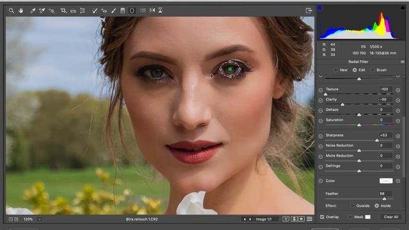Click the minus icon beside Moire Reduction
Image resolution: width=409 pixels, height=230 pixels.
click(x=321, y=157)
